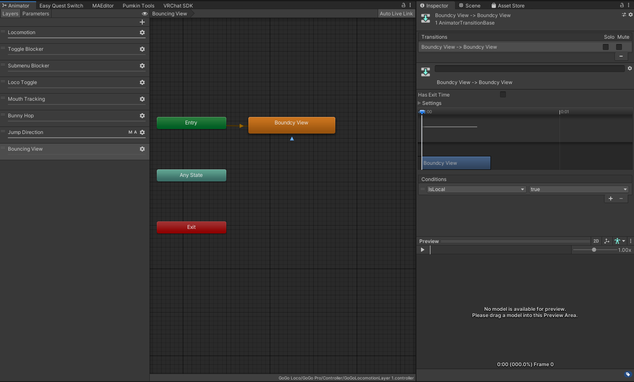Click the transition timeline playhead marker
Viewport: 634px width, 382px height.
(x=422, y=112)
